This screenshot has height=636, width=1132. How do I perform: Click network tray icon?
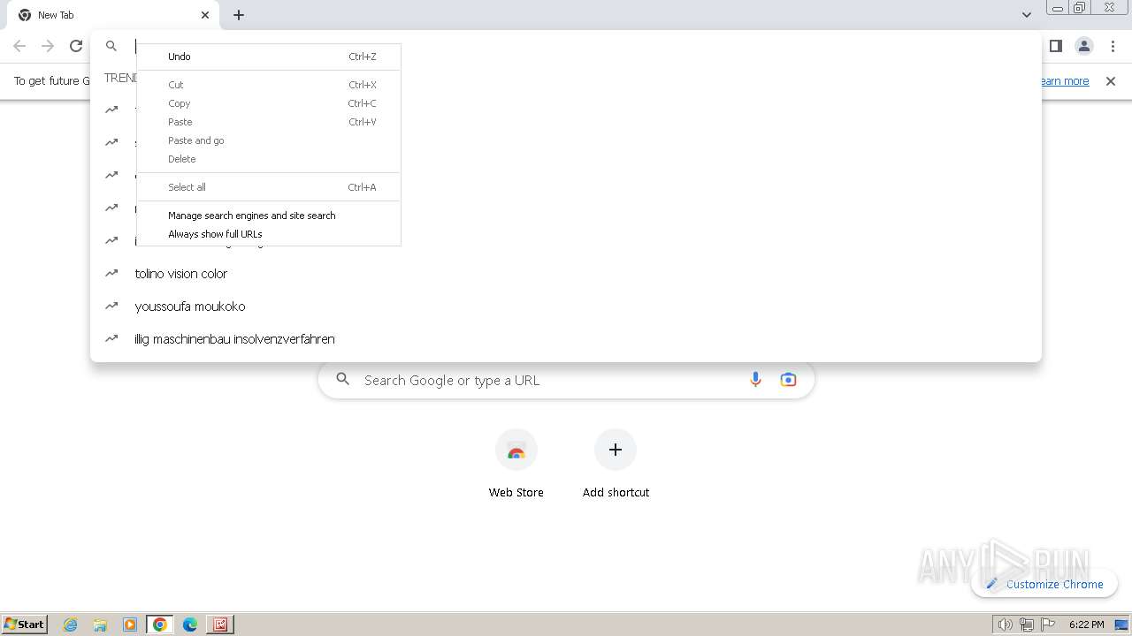point(1026,625)
